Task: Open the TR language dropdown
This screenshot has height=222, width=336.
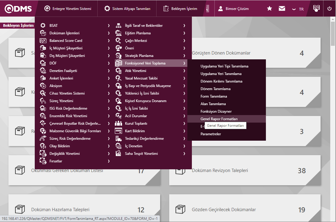Action: coord(298,9)
